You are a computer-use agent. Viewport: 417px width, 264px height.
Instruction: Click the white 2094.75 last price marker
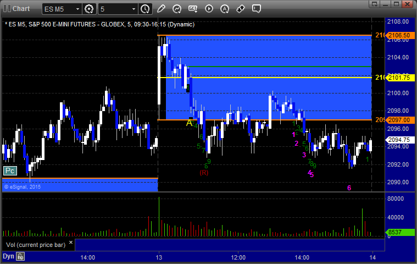click(x=400, y=140)
